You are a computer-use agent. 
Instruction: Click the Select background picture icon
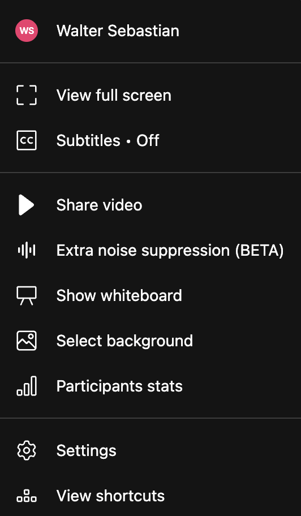pos(27,341)
